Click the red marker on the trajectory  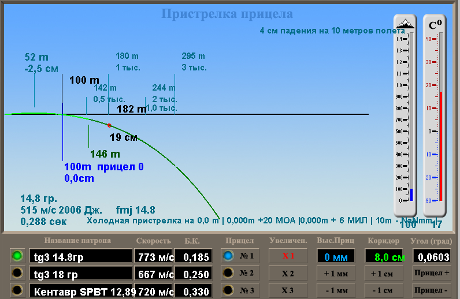[109, 125]
